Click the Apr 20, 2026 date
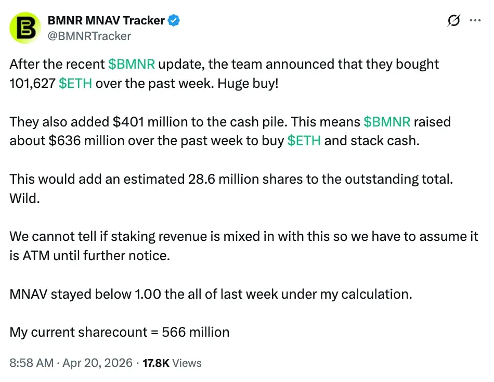 pos(97,363)
